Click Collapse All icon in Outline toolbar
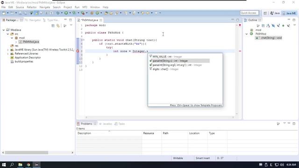Screen dimensions: 299x168 (x=263, y=26)
